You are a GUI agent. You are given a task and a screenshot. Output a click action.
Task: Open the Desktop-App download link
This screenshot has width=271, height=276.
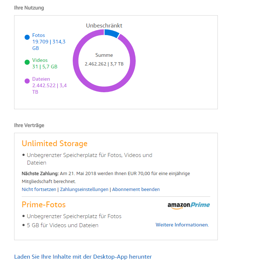tap(83, 257)
